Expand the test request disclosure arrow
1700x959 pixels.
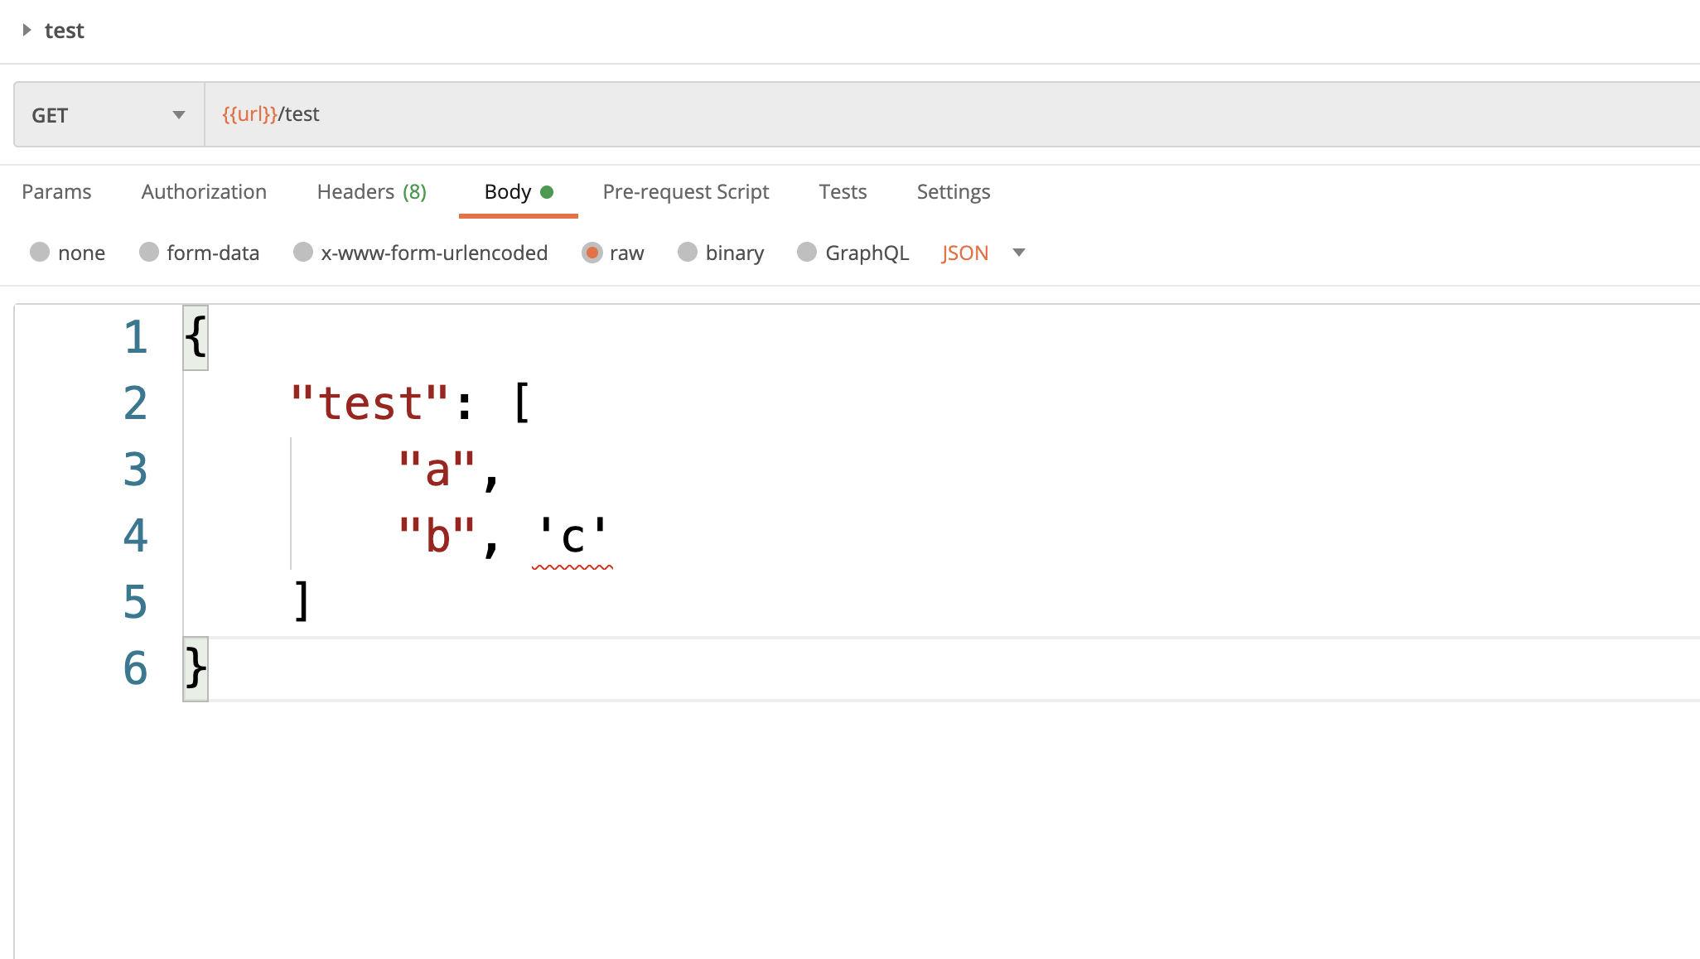27,31
